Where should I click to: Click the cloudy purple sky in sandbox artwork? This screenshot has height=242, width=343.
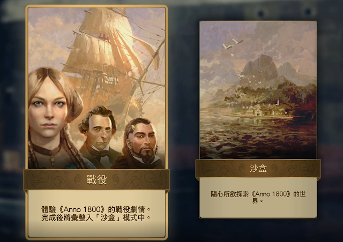258,39
